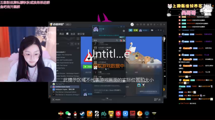Open library filter sliders icon
The image size is (215, 120).
tap(78, 48)
